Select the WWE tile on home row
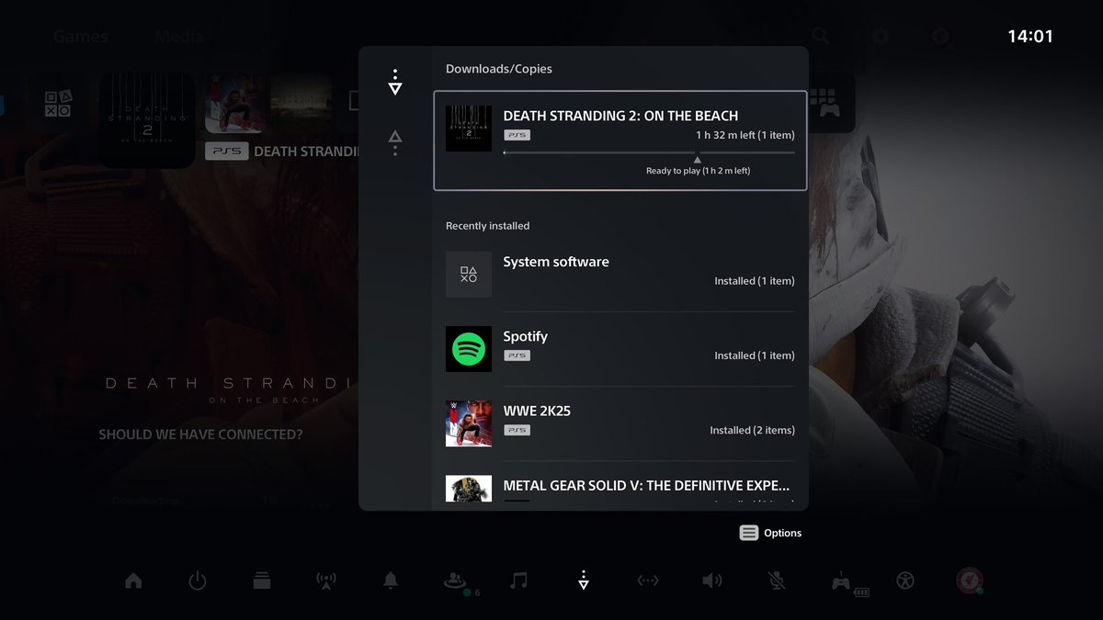 236,104
